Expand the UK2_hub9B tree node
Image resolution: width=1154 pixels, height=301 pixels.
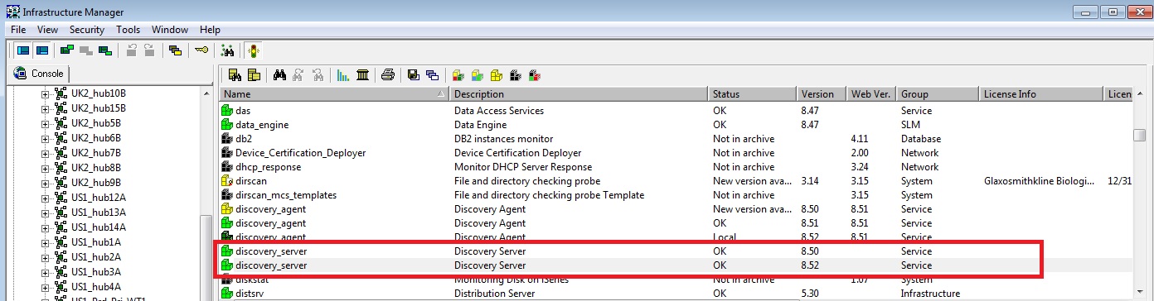click(46, 183)
